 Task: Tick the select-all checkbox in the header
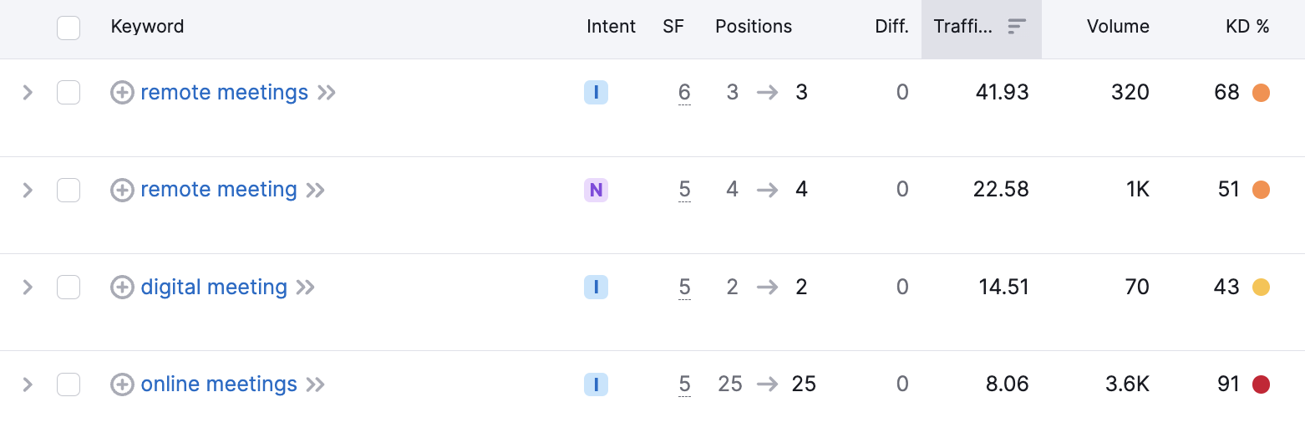click(x=69, y=28)
